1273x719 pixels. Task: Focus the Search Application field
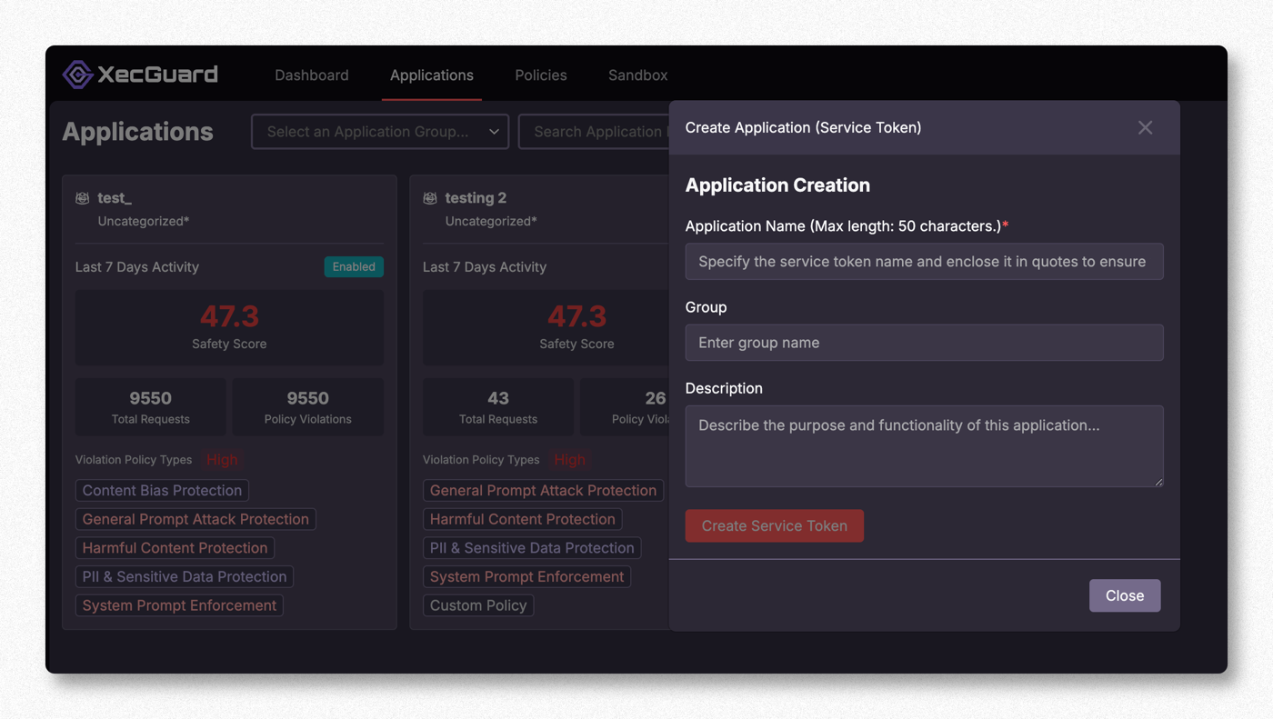point(595,132)
